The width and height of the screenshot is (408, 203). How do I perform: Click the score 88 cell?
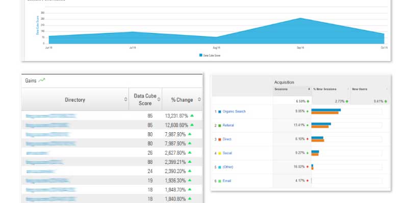150,162
